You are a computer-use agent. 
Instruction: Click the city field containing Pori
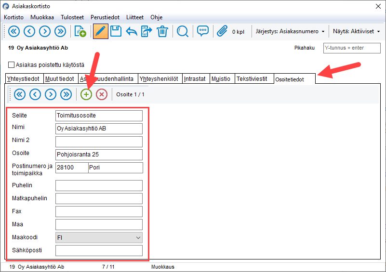tap(116, 168)
